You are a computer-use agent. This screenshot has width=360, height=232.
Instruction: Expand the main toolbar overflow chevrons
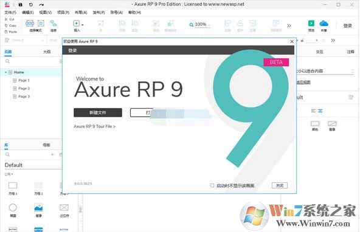[x=289, y=26]
